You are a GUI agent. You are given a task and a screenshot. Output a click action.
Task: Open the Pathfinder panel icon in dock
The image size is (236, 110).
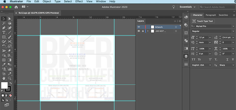pos(186,41)
